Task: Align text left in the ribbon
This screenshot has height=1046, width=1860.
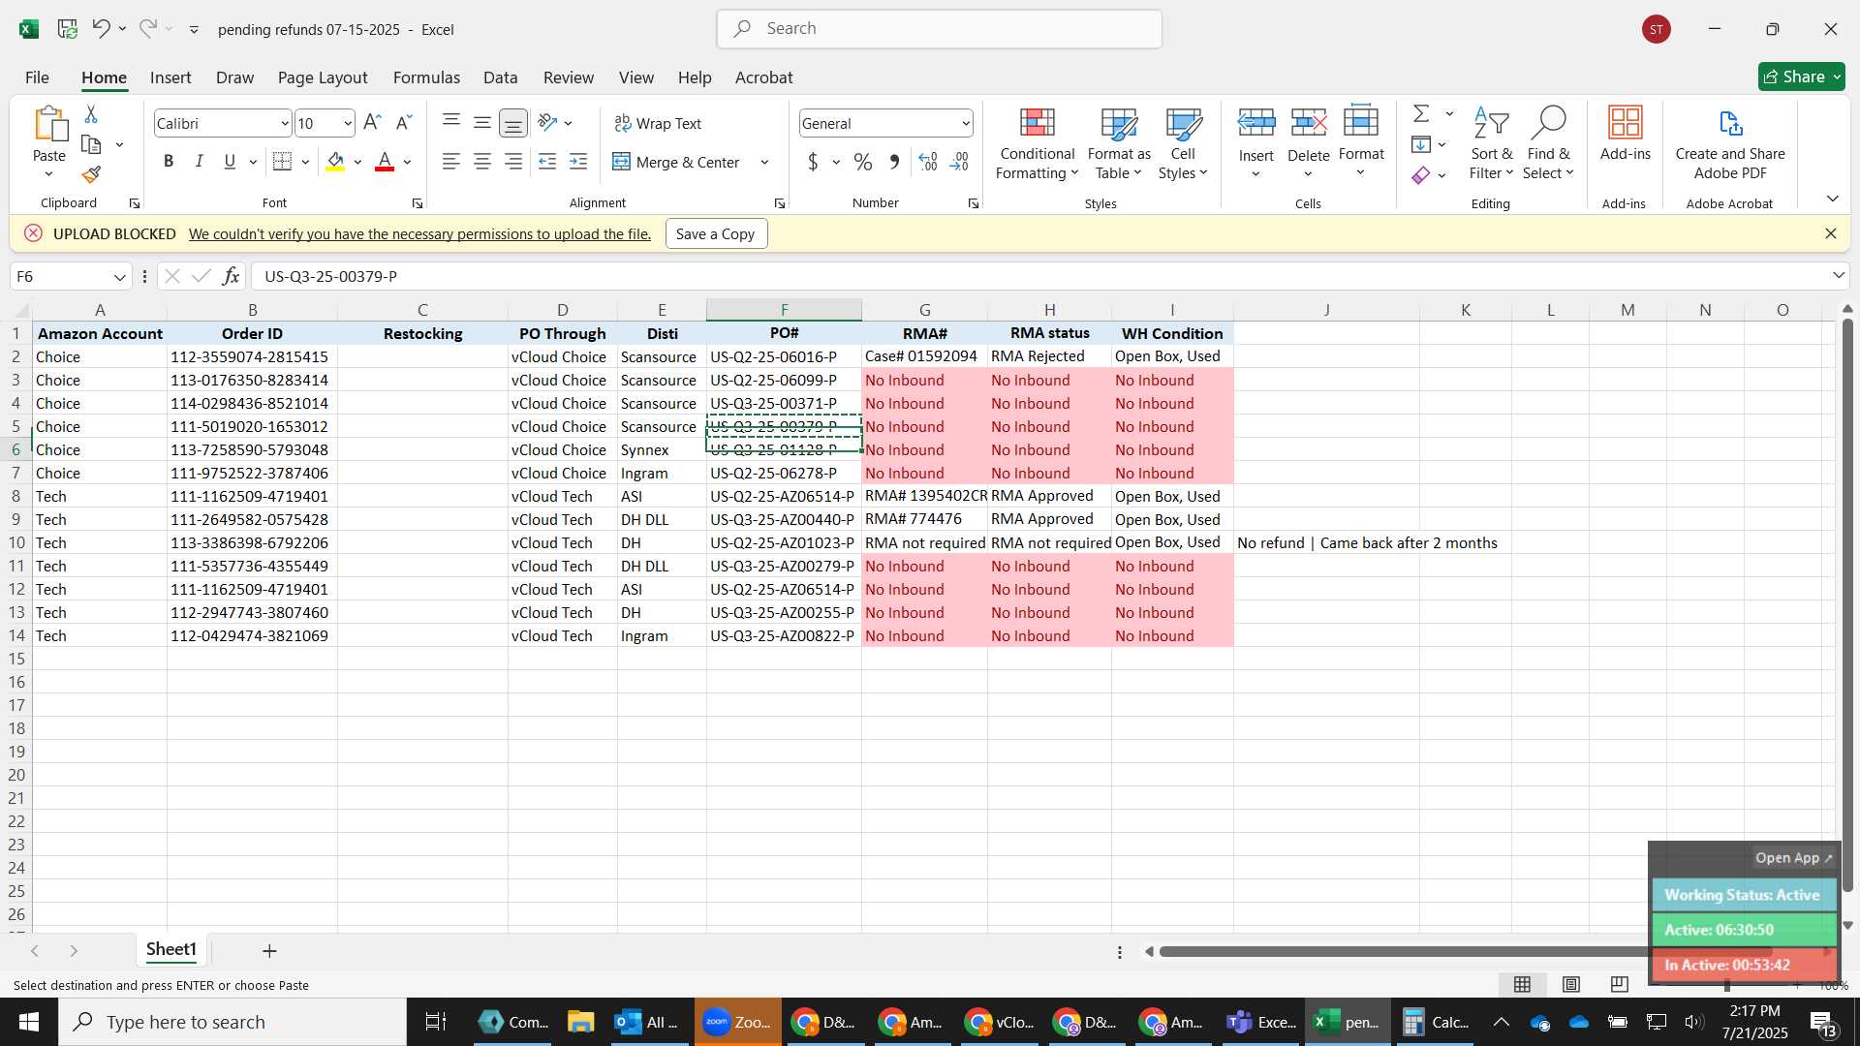Action: 450,162
